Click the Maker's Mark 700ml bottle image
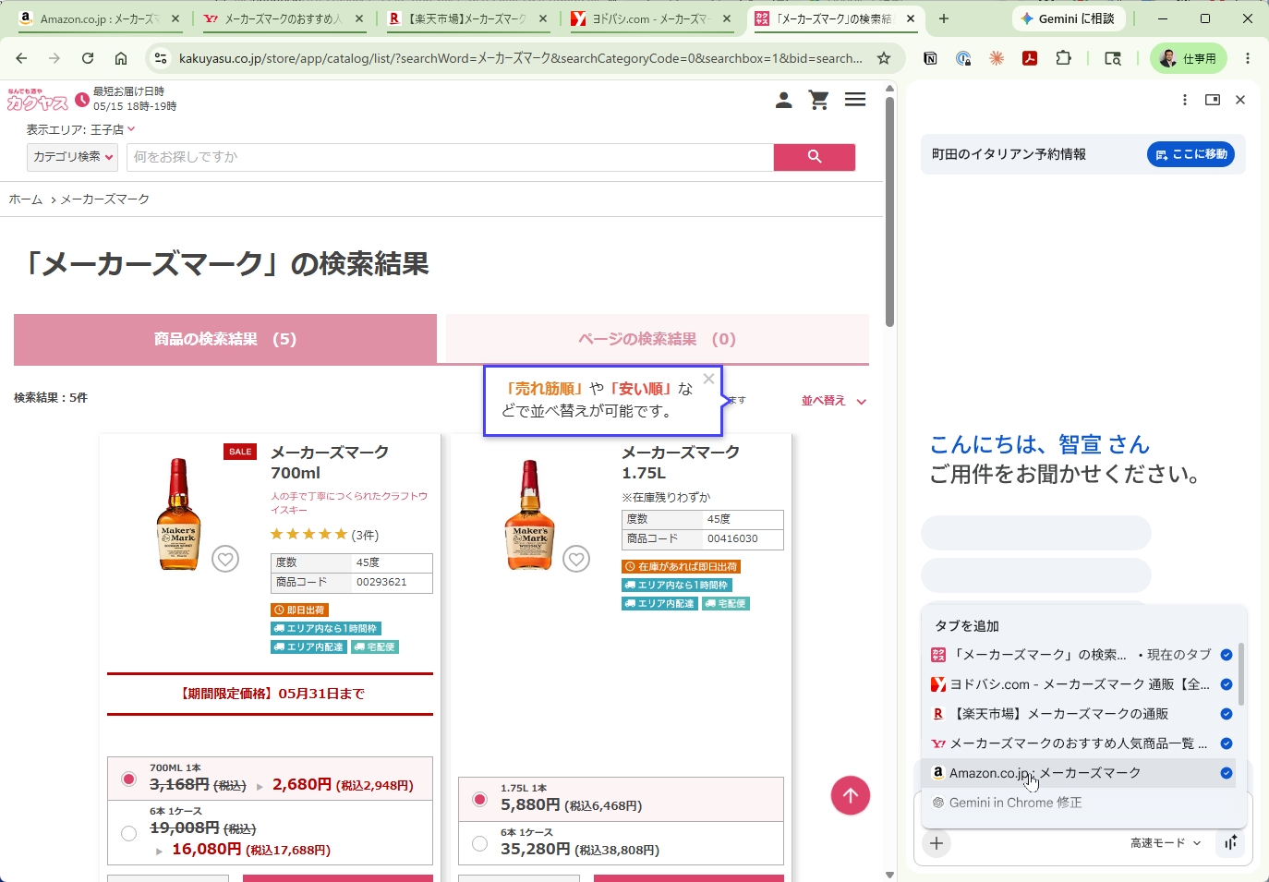1269x882 pixels. pyautogui.click(x=178, y=513)
